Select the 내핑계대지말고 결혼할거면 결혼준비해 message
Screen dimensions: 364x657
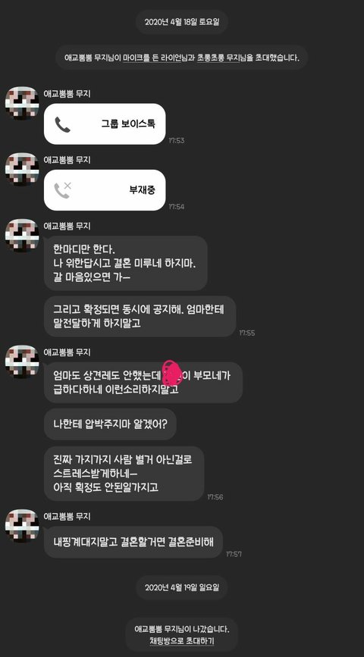coord(133,542)
